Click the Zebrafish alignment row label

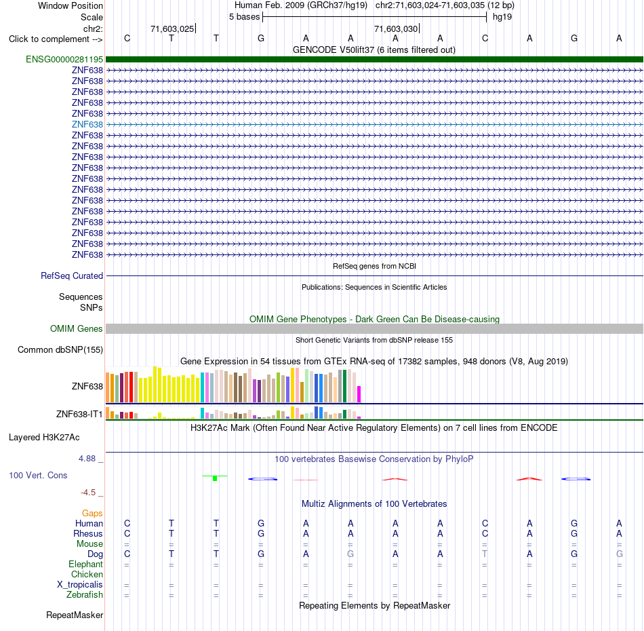[x=85, y=595]
